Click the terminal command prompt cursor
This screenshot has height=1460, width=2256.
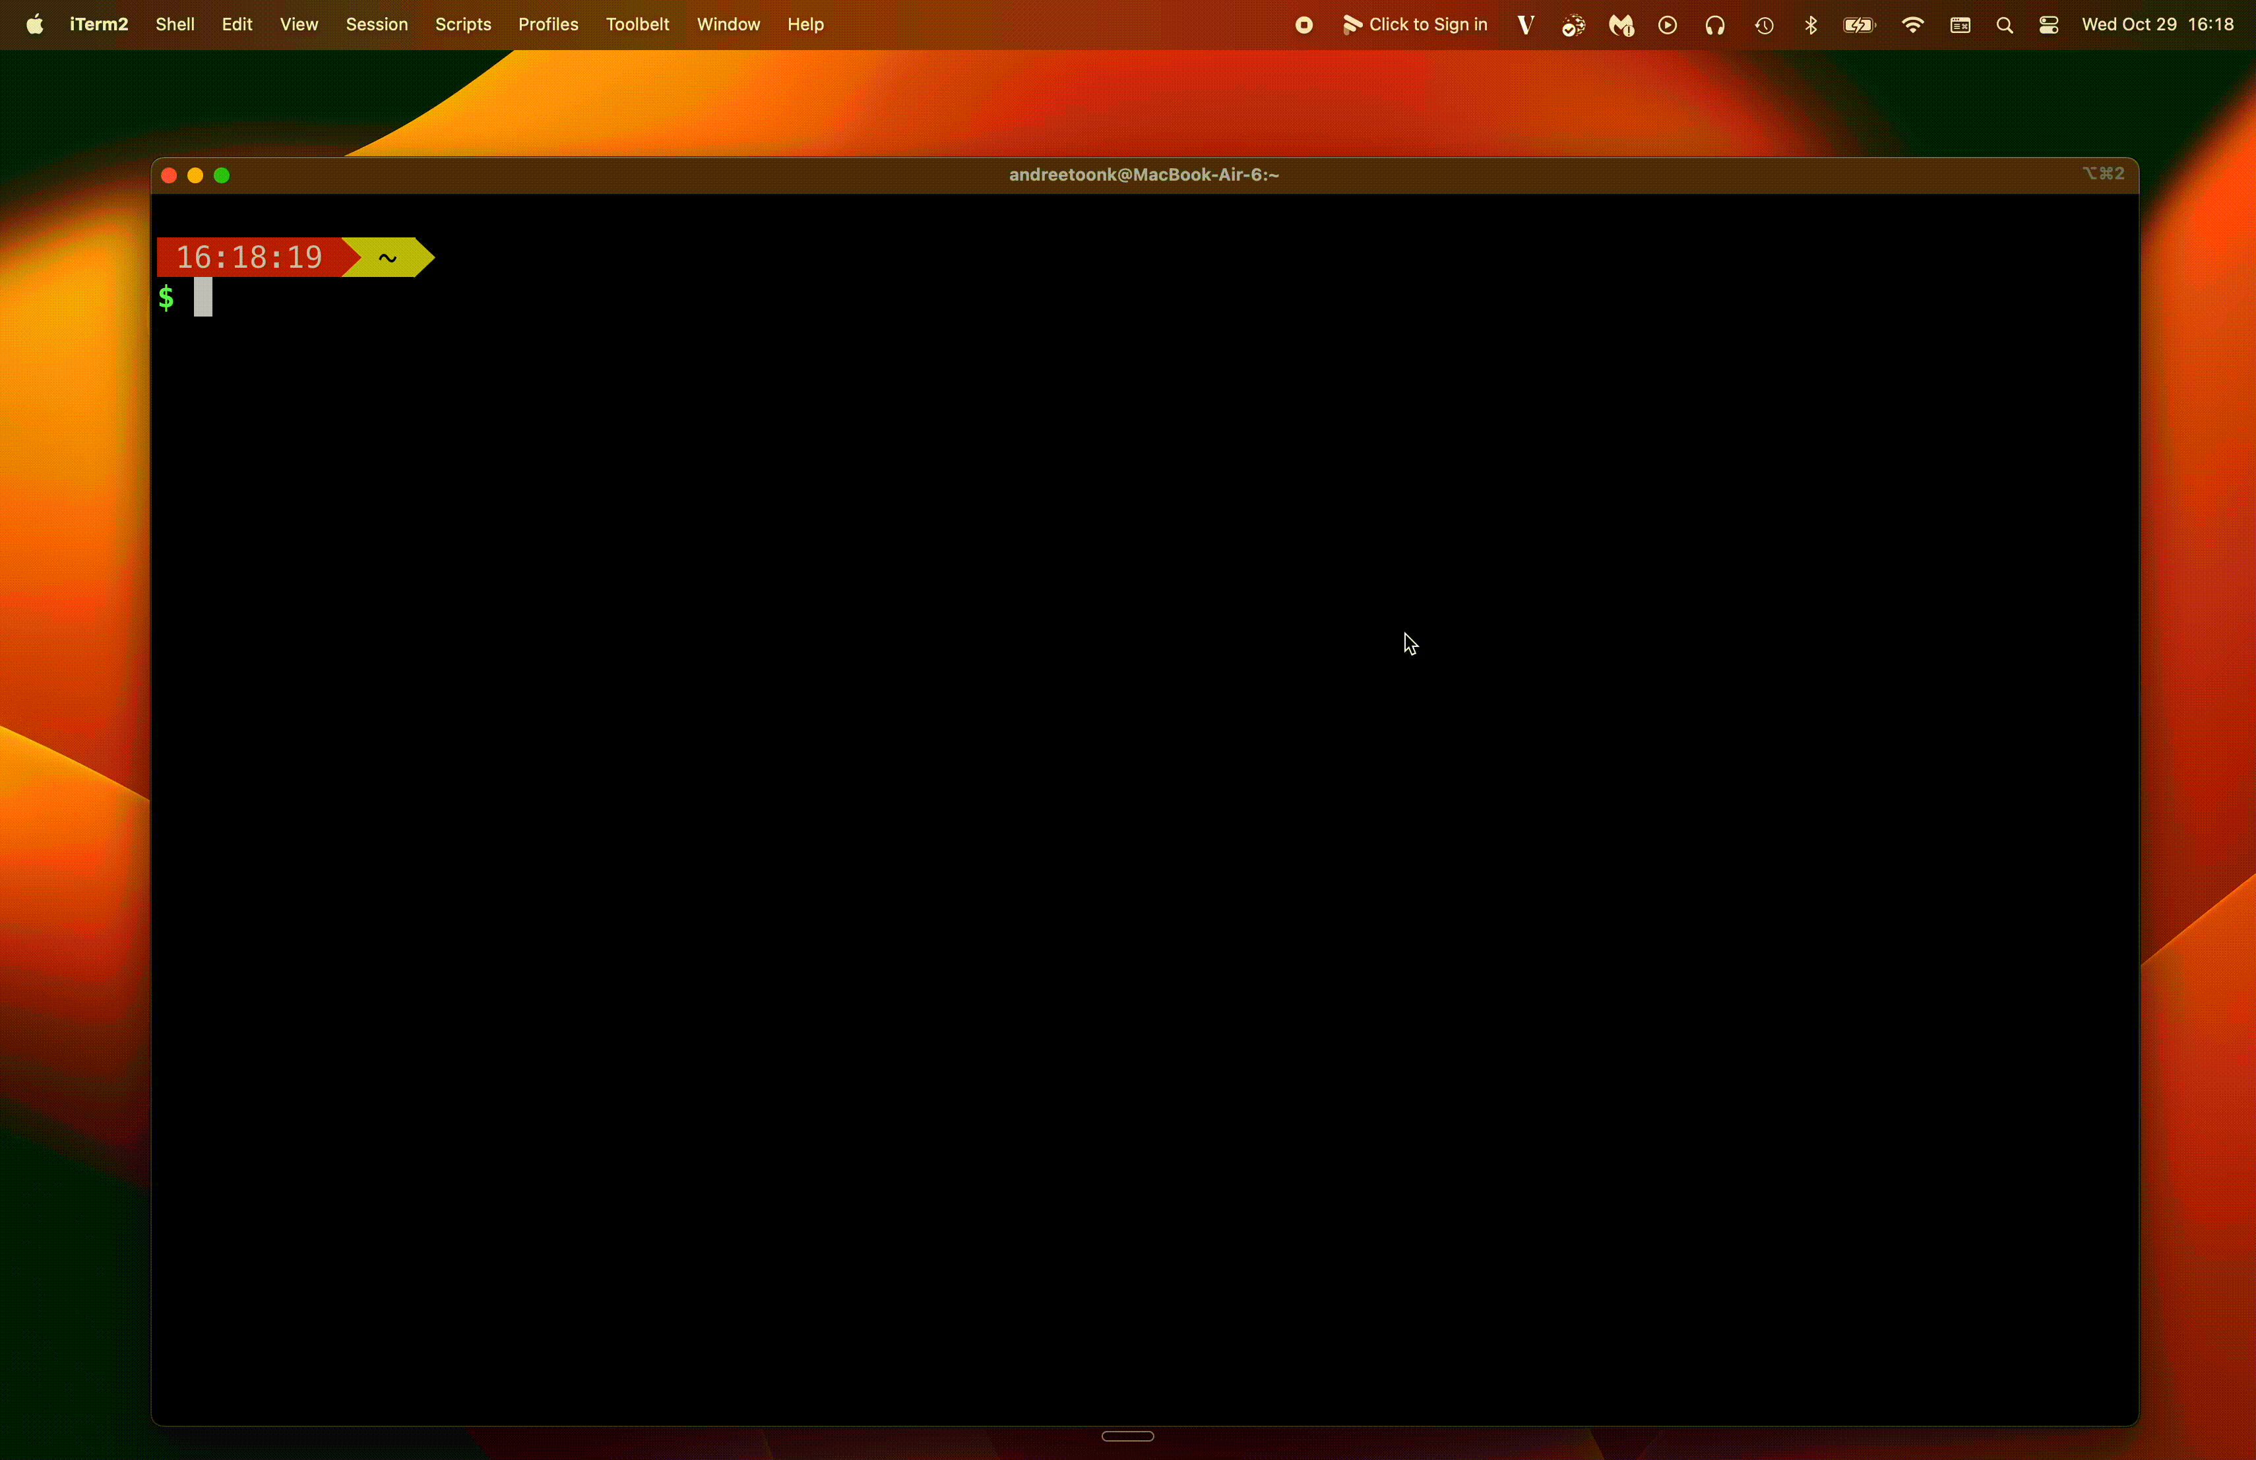[x=203, y=297]
